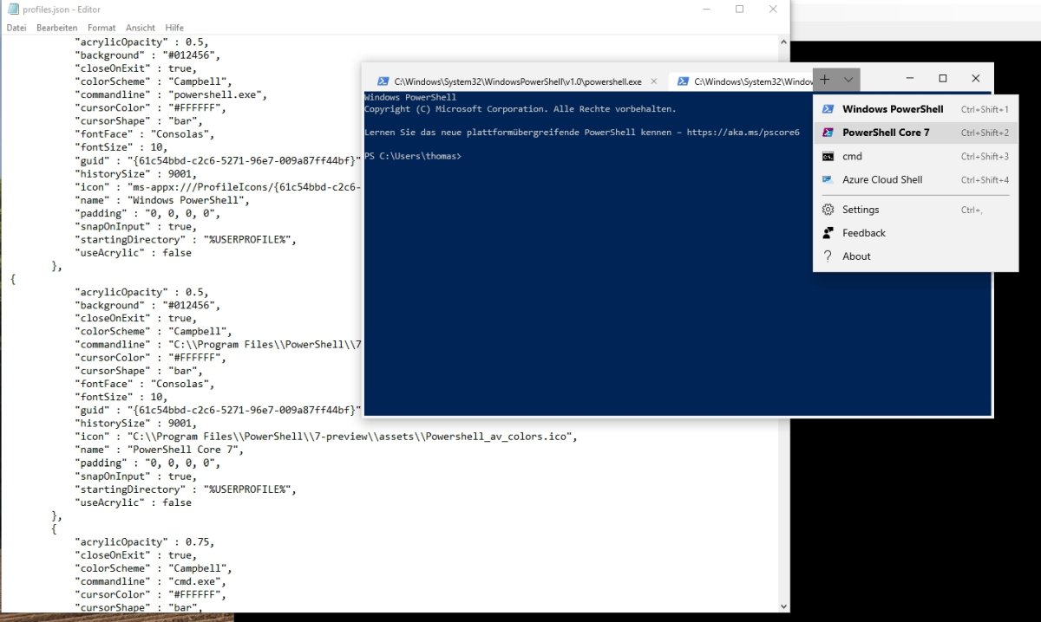Open the Format menu in Editor
The width and height of the screenshot is (1041, 622).
[101, 28]
